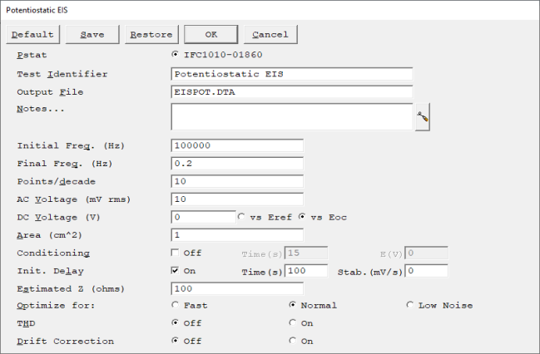
Task: Uncheck the Init. Delay checkbox
Action: point(175,271)
